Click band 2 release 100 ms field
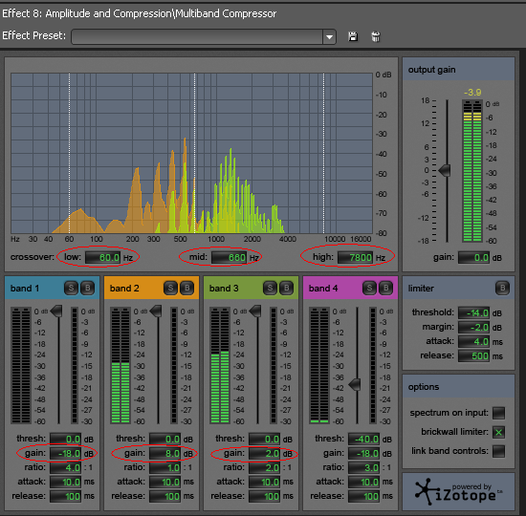This screenshot has height=516, width=526. click(x=164, y=496)
